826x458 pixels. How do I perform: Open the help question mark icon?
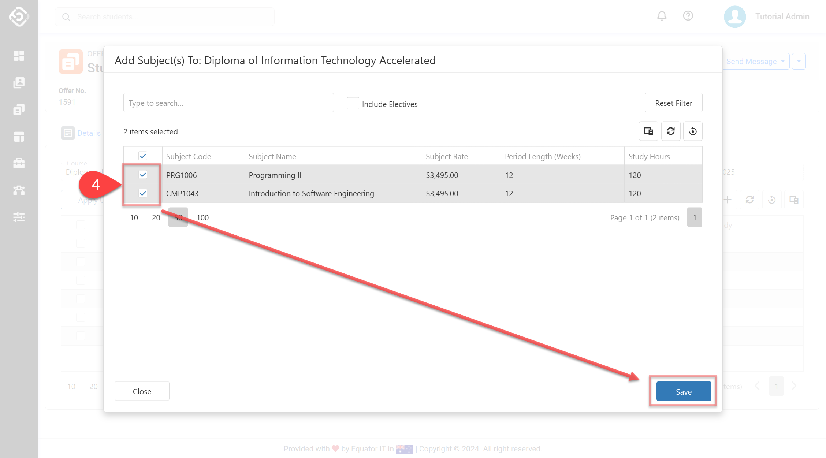tap(688, 16)
